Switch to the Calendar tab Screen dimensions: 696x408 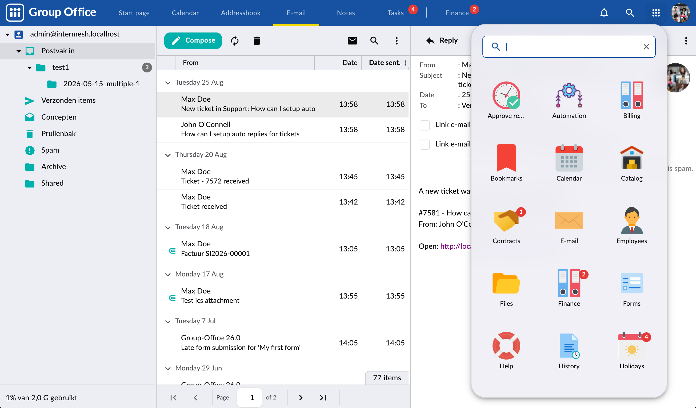click(x=185, y=13)
